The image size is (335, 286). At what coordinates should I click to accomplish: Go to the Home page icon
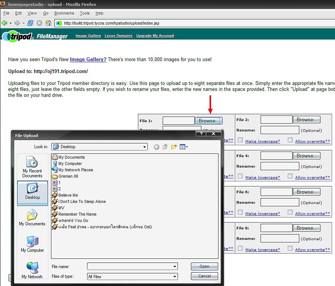(x=48, y=23)
